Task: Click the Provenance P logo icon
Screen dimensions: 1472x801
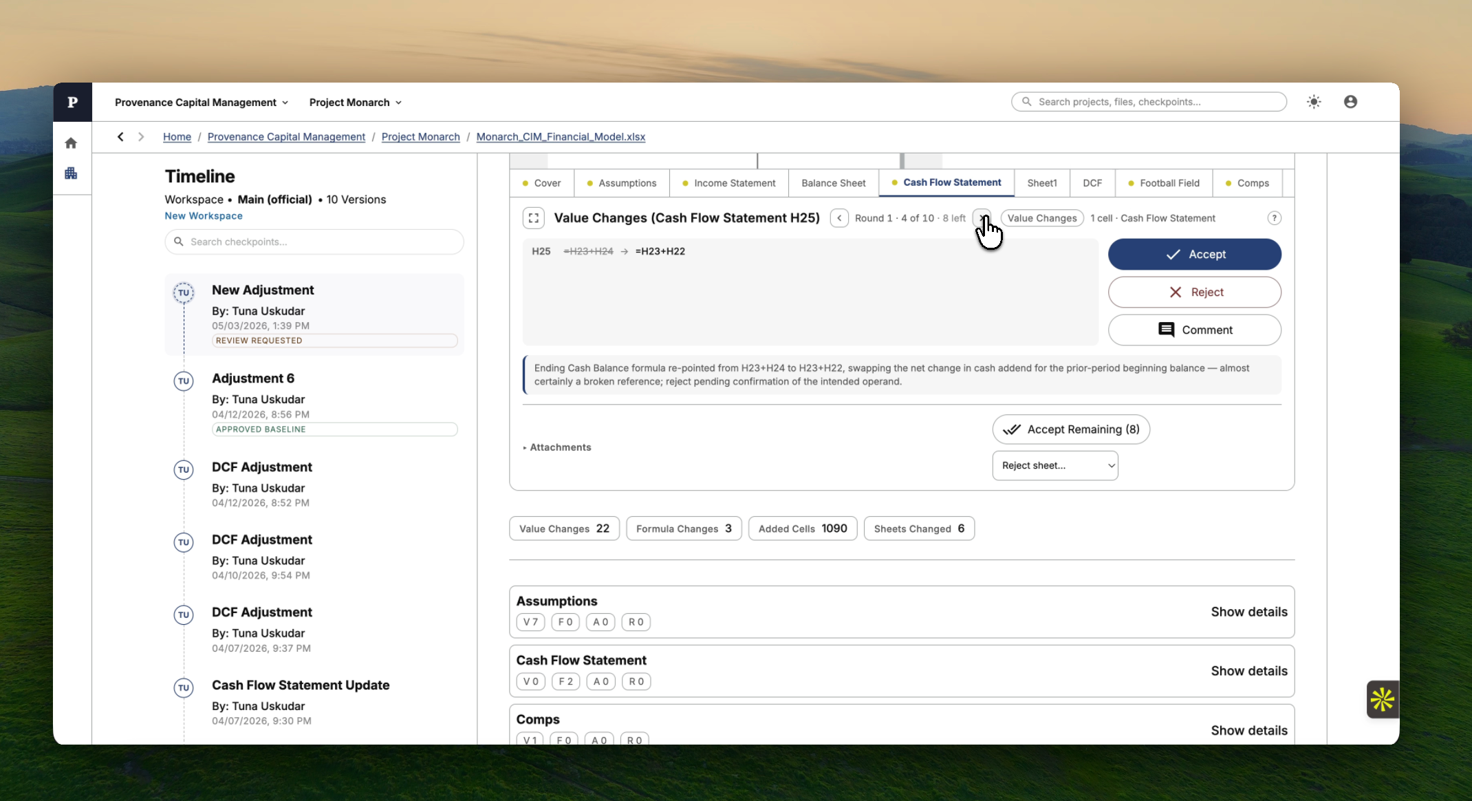Action: pyautogui.click(x=72, y=102)
